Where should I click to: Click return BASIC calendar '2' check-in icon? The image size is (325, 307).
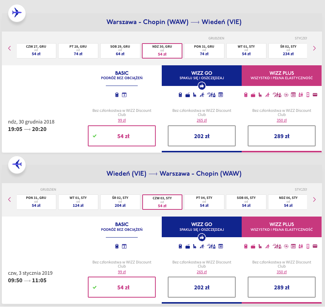[124, 246]
